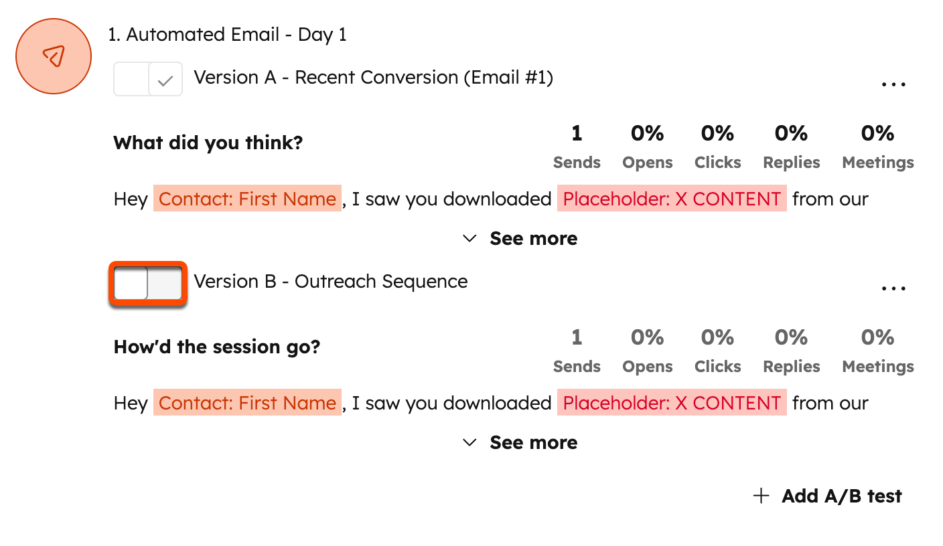Expand the first email using See more
This screenshot has height=546, width=943.
(533, 238)
